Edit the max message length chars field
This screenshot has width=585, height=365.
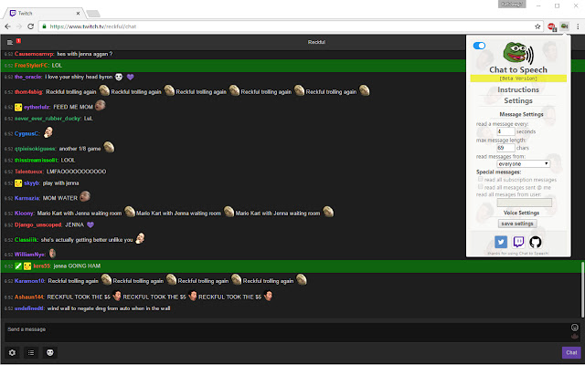(x=505, y=148)
